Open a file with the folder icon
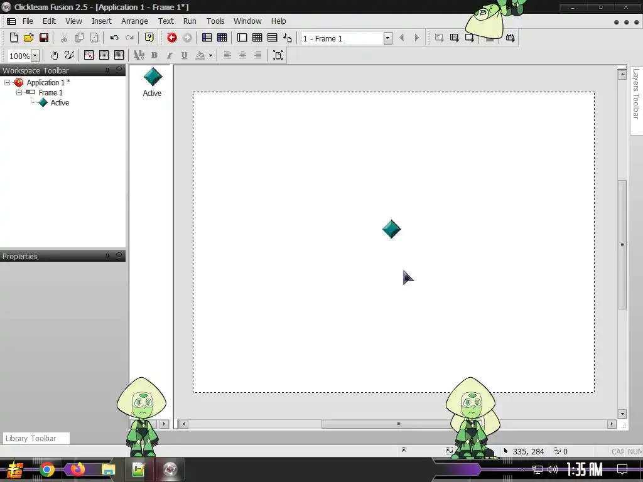Viewport: 643px width, 482px height. 29,38
